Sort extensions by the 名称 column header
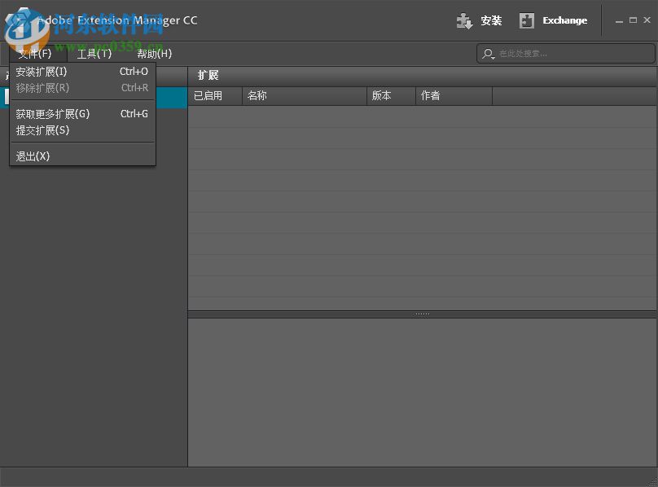 [257, 95]
